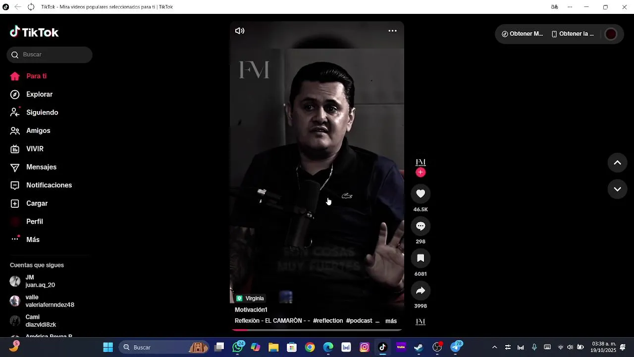Open File Explorer from taskbar
634x357 pixels.
pos(273,347)
